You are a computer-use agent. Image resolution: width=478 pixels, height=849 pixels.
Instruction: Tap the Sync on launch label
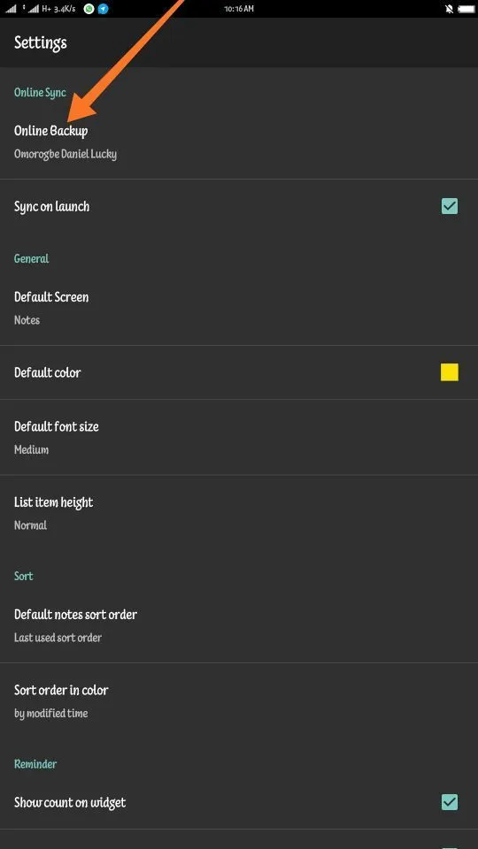point(52,206)
